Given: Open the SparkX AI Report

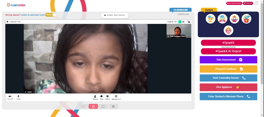Looking at the screenshot, I should pos(228,51).
